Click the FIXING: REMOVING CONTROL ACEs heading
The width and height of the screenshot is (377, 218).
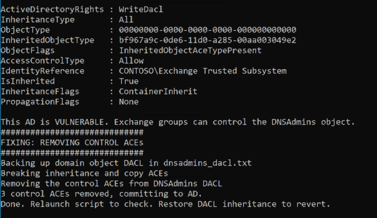pyautogui.click(x=72, y=142)
